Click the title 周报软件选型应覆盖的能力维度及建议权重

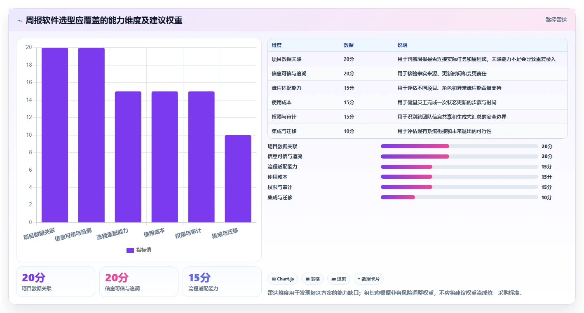coord(104,21)
